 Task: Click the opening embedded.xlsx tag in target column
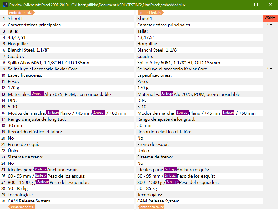coord(151,13)
